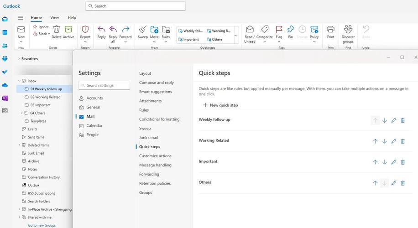
Task: Open the OneNote app in left rail
Action: pos(5,98)
